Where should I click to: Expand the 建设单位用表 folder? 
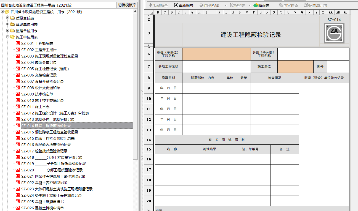point(8,24)
